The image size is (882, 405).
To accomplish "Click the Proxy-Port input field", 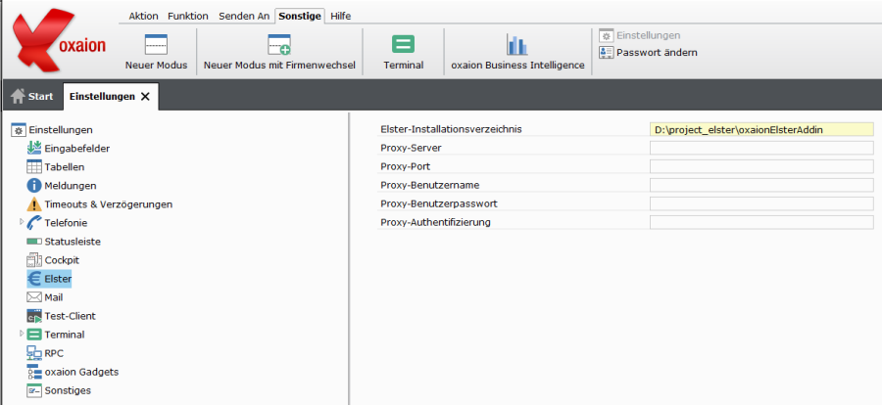I will pyautogui.click(x=761, y=167).
